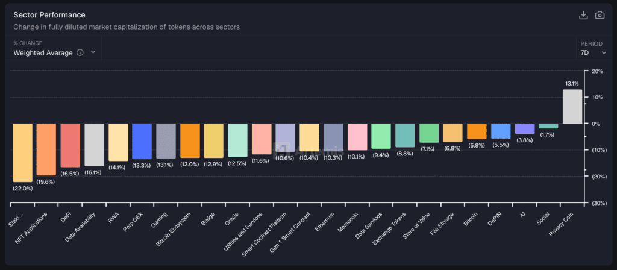617x270 pixels.
Task: Click the "(7.1%)" value label
Action: coord(429,149)
